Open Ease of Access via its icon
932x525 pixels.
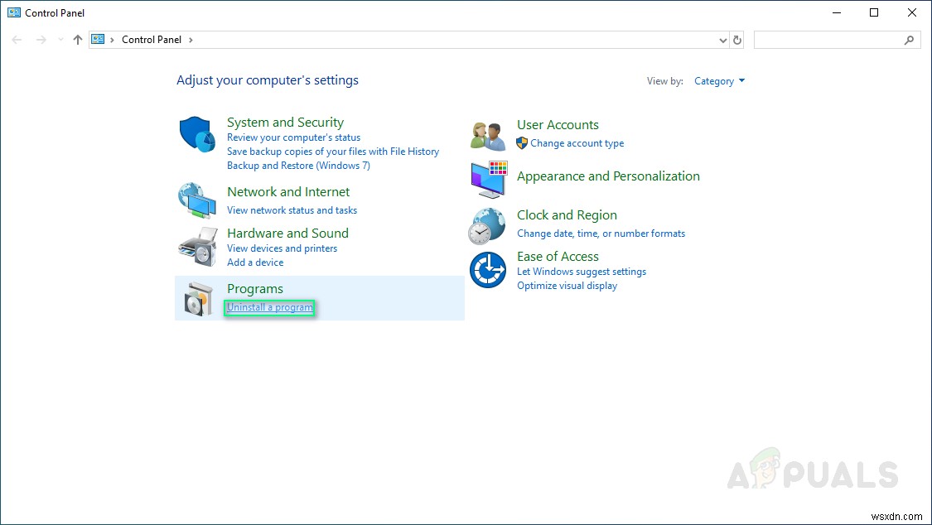click(488, 269)
